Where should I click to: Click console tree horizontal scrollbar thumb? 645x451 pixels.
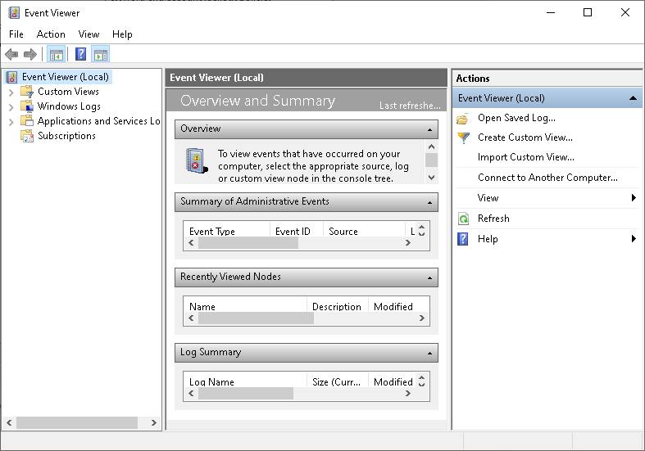tap(77, 422)
